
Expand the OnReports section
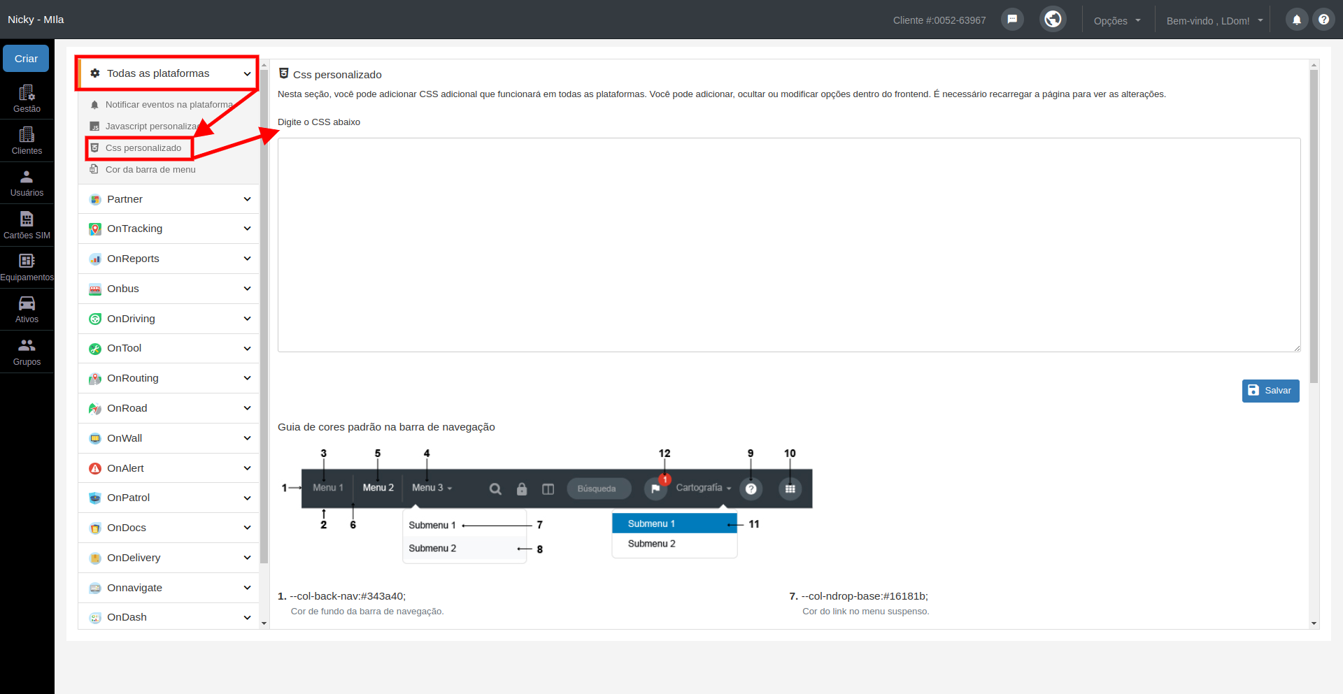pos(169,259)
